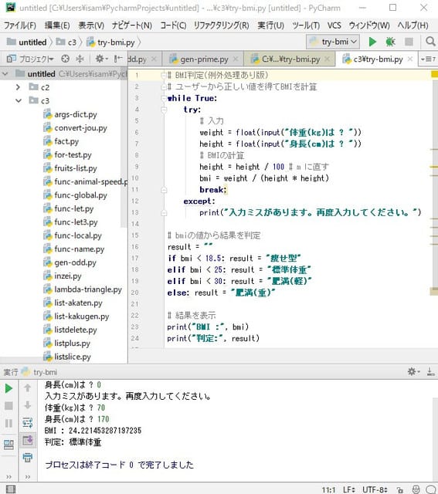
Task: Click the yellow inspection indicator square
Action: (x=434, y=74)
